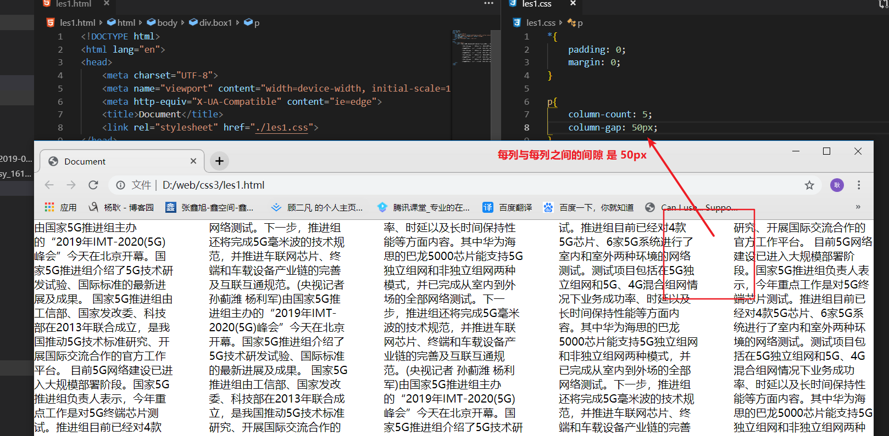Screen dimensions: 889x436
Task: Open the p breadcrumb in les1.html editor
Action: tap(252, 22)
